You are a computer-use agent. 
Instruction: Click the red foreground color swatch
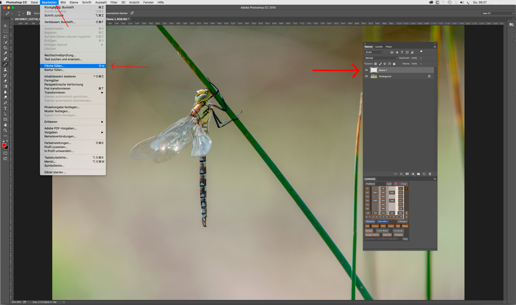pyautogui.click(x=4, y=145)
